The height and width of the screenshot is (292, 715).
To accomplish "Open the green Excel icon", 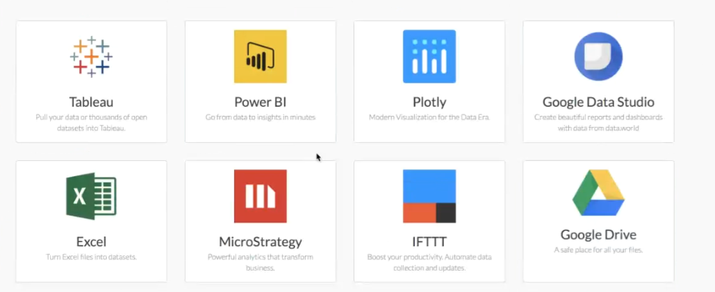I will tap(91, 196).
